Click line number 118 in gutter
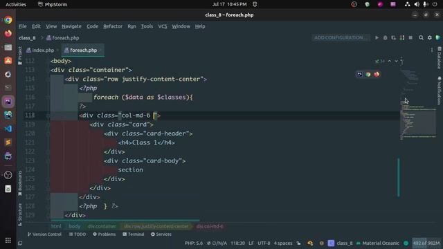 pyautogui.click(x=30, y=116)
